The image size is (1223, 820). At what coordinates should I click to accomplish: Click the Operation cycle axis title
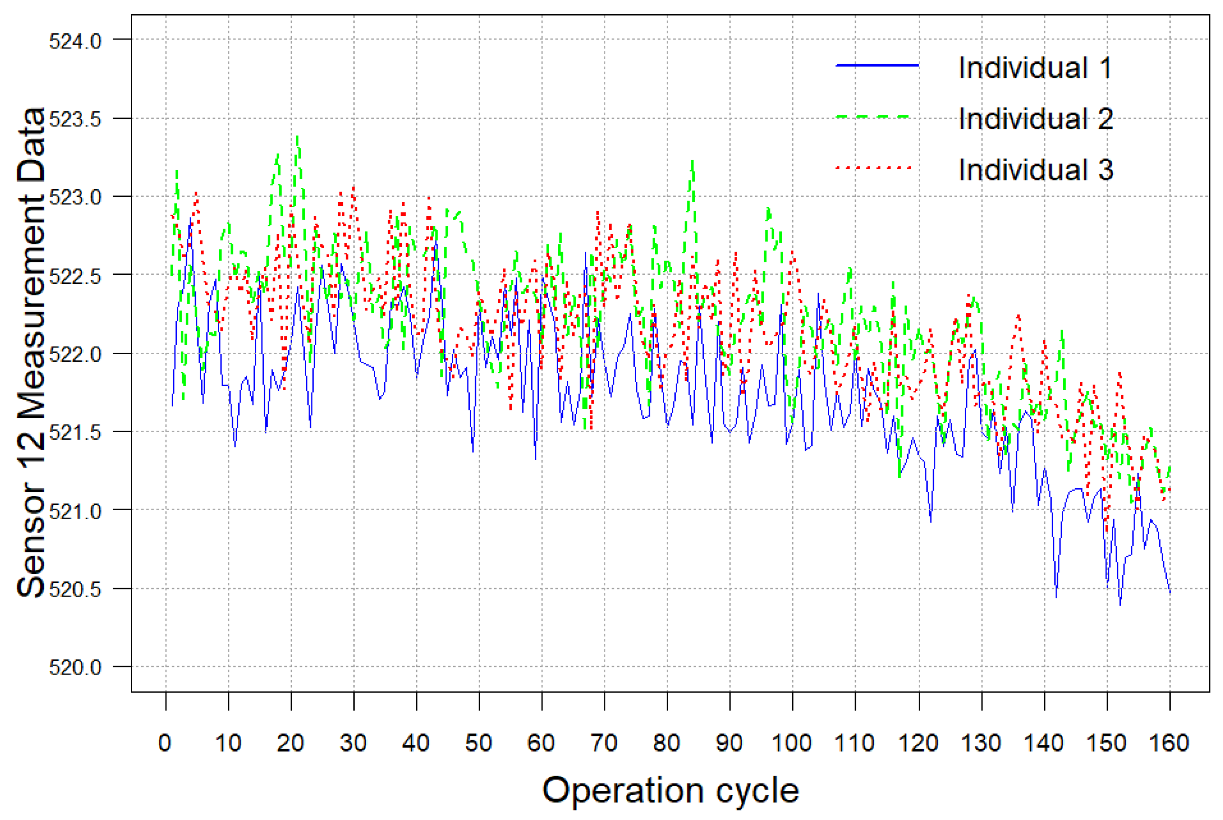[x=670, y=790]
